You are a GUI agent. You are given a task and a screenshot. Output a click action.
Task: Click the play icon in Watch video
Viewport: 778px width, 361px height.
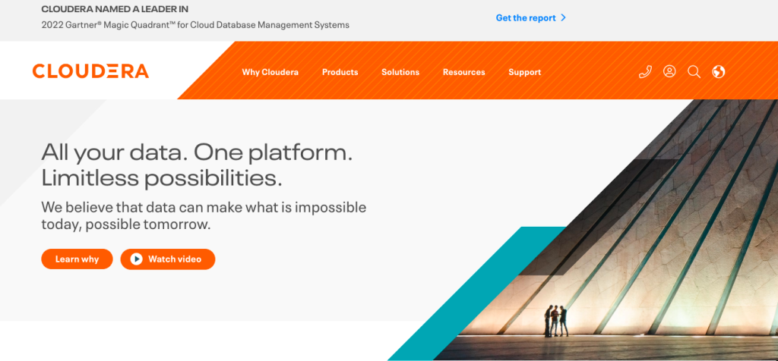click(x=137, y=259)
